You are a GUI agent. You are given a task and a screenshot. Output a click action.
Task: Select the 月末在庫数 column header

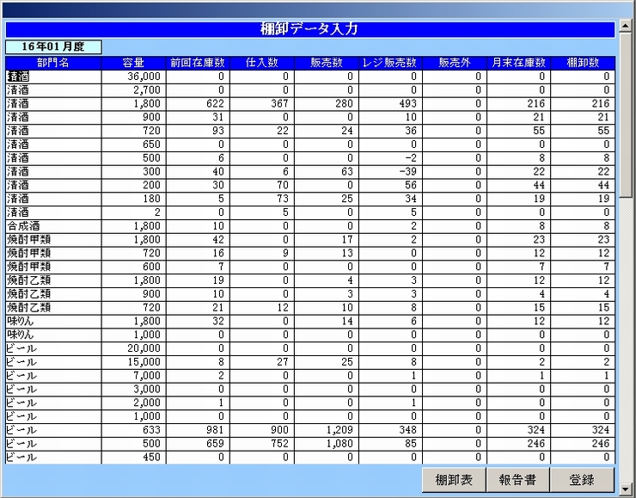(x=519, y=63)
